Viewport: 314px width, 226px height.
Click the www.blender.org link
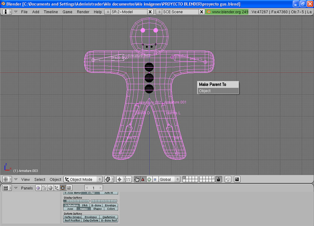click(x=227, y=12)
